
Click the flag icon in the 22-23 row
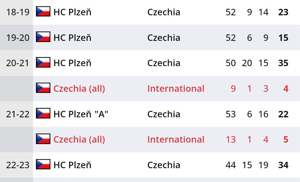coord(43,165)
